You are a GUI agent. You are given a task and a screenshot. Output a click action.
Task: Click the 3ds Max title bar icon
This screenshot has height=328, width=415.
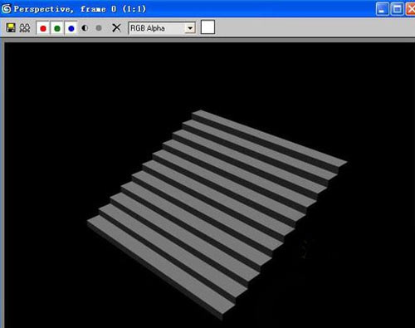tap(6, 9)
